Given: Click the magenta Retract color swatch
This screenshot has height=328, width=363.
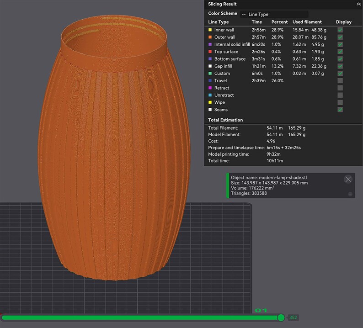Looking at the screenshot, I should [x=210, y=88].
